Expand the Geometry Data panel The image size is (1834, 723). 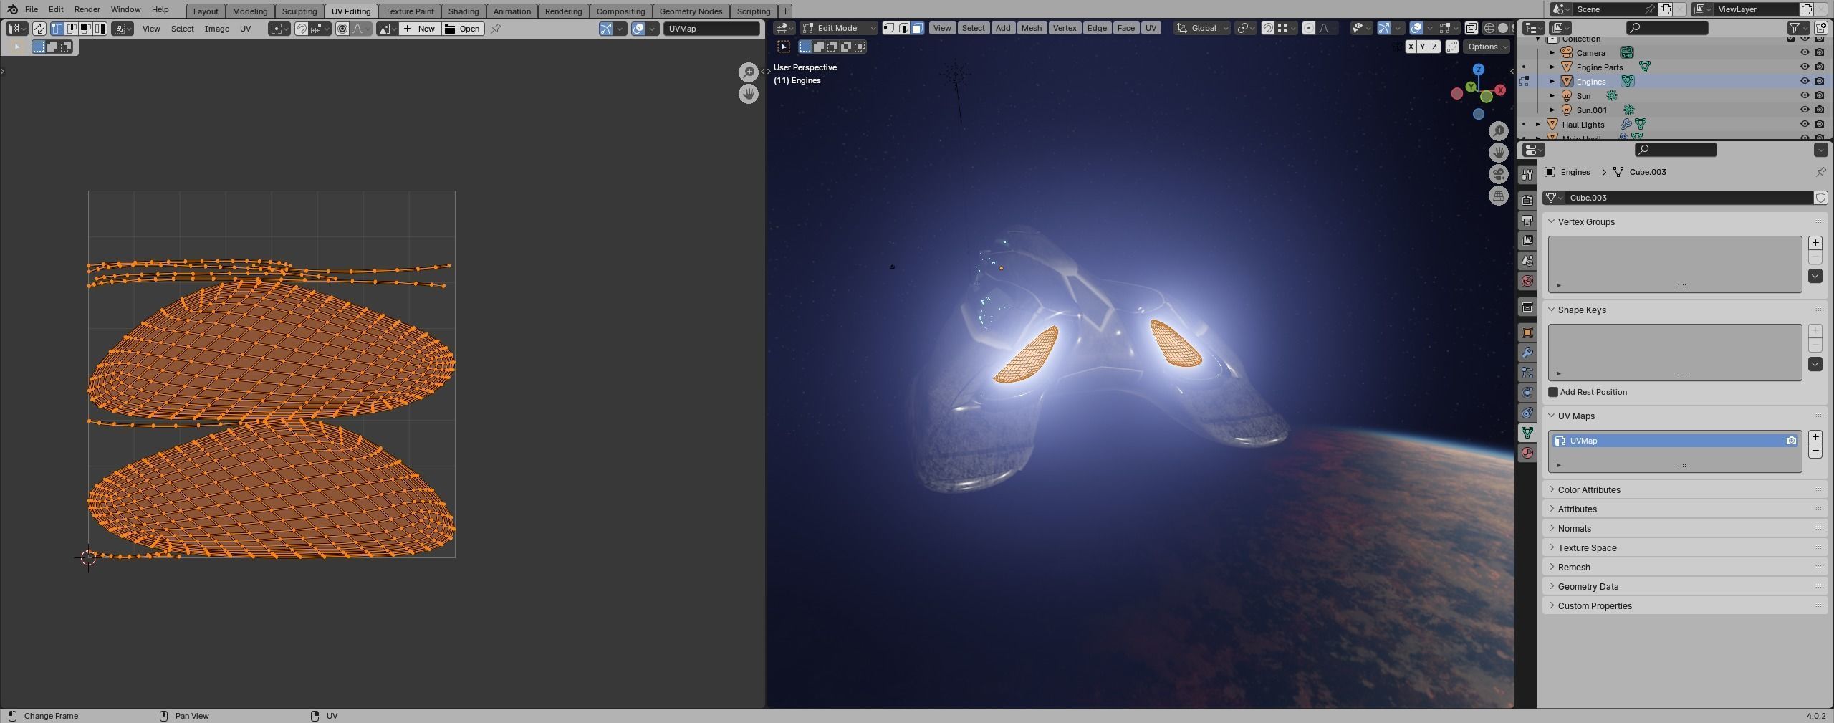[1552, 586]
